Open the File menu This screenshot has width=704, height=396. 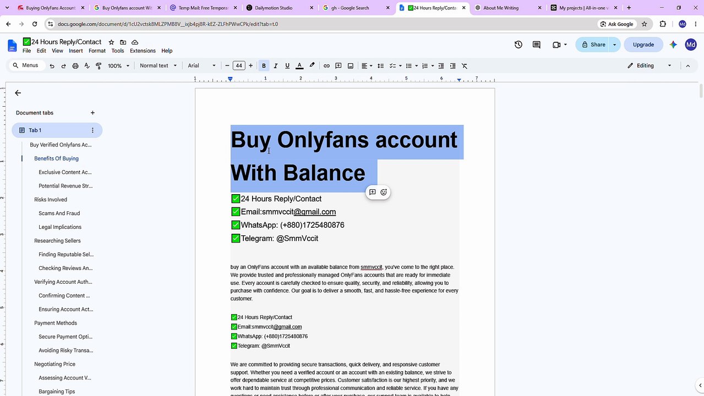[x=26, y=51]
